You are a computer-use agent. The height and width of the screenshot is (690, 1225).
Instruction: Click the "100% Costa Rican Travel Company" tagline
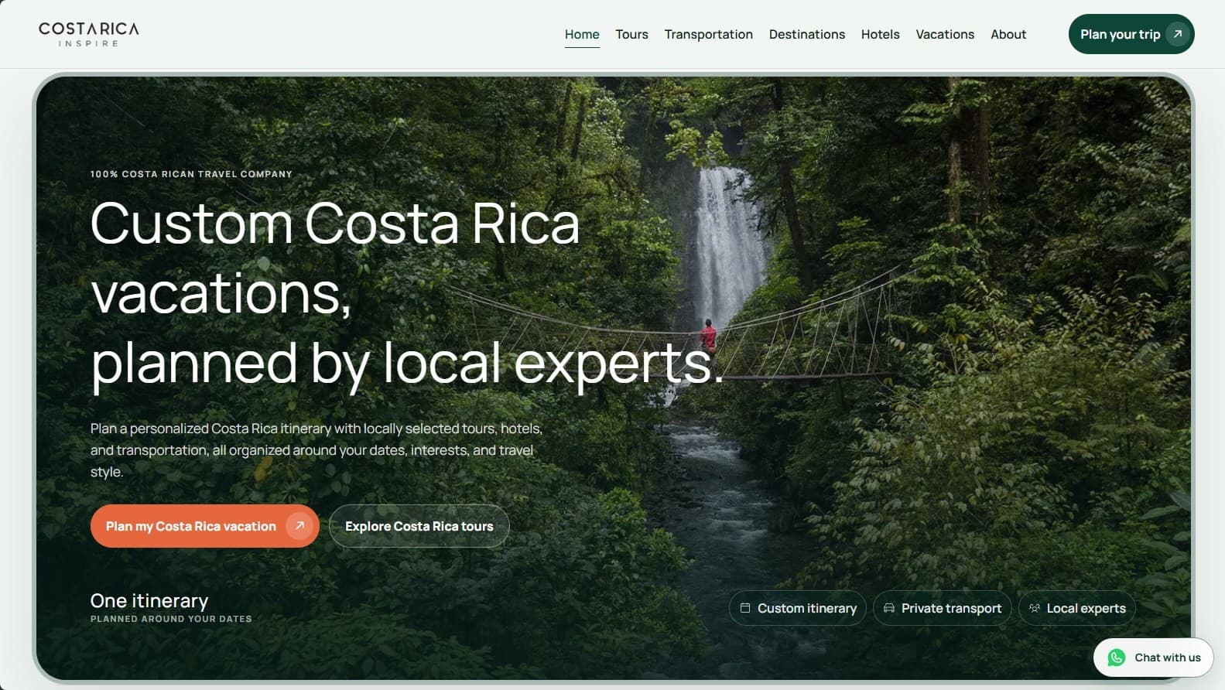click(x=191, y=174)
